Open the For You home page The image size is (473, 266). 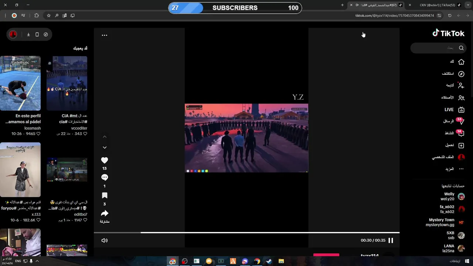point(457,62)
